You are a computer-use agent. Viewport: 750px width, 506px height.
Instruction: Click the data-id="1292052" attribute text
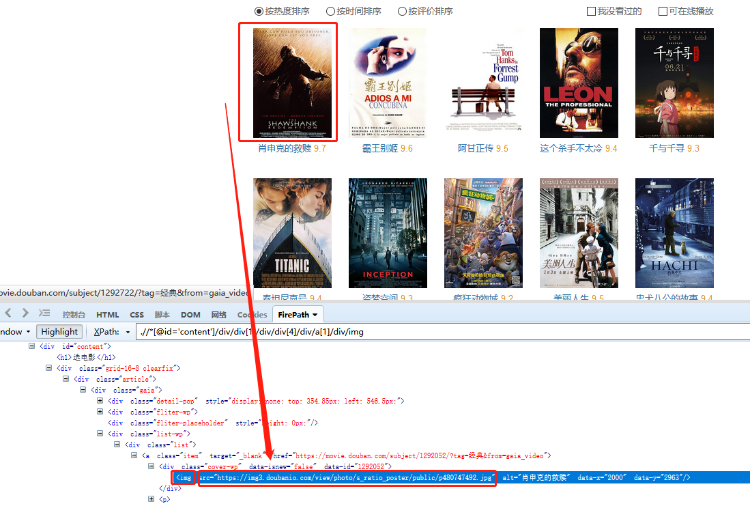pyautogui.click(x=356, y=466)
